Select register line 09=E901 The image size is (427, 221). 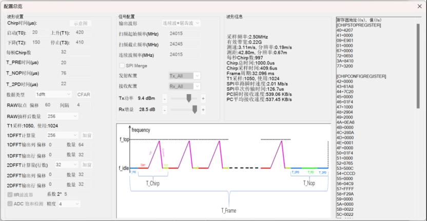point(345,40)
